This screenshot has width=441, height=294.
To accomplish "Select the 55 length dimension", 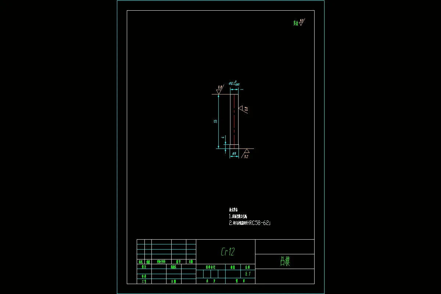I will point(216,121).
